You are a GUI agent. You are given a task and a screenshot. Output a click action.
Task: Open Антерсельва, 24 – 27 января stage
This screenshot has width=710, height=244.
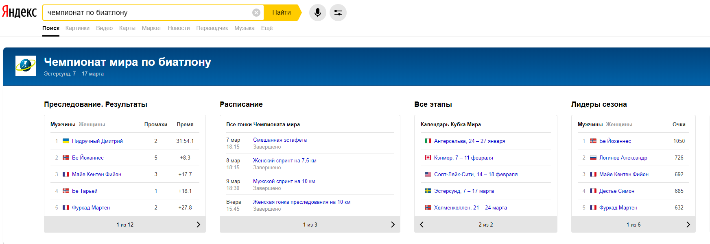point(469,141)
